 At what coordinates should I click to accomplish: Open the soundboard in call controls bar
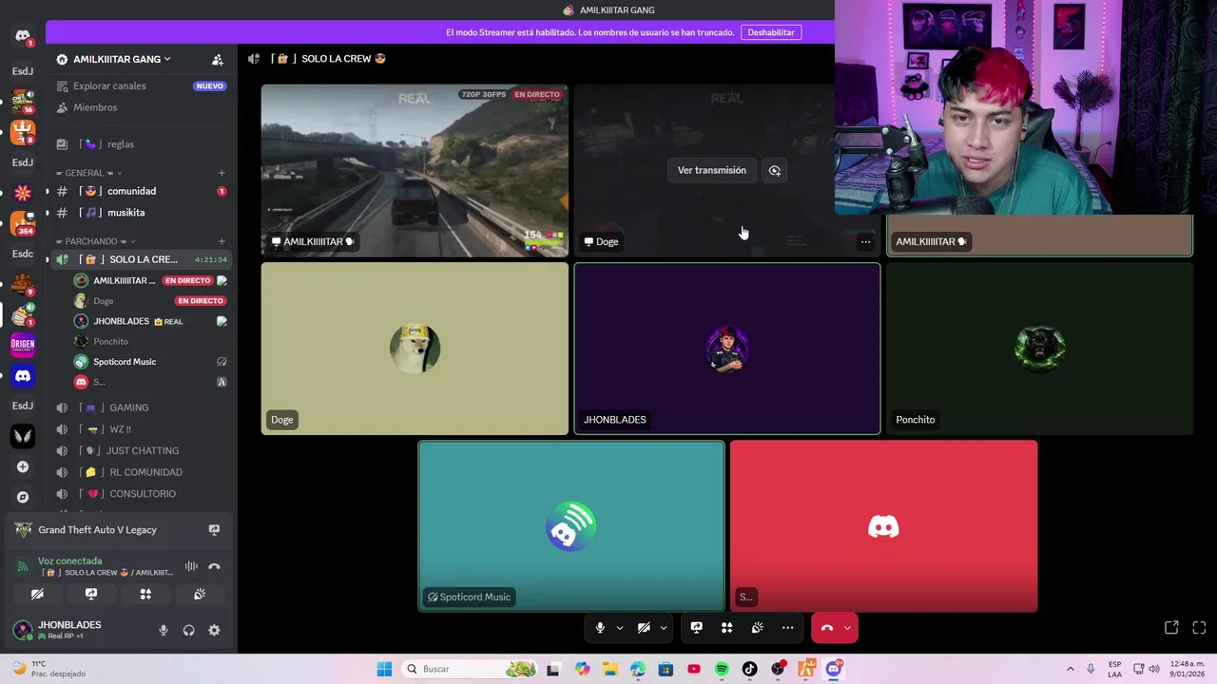(x=757, y=628)
